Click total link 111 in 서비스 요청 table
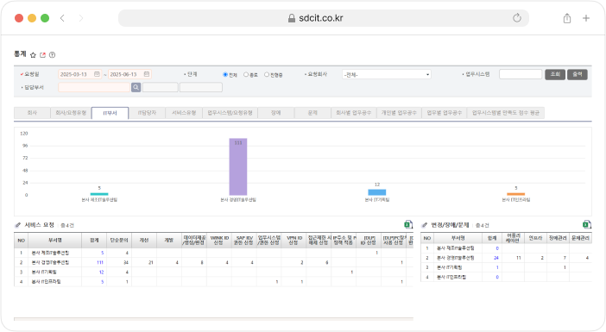Image resolution: width=606 pixels, height=332 pixels. 100,262
